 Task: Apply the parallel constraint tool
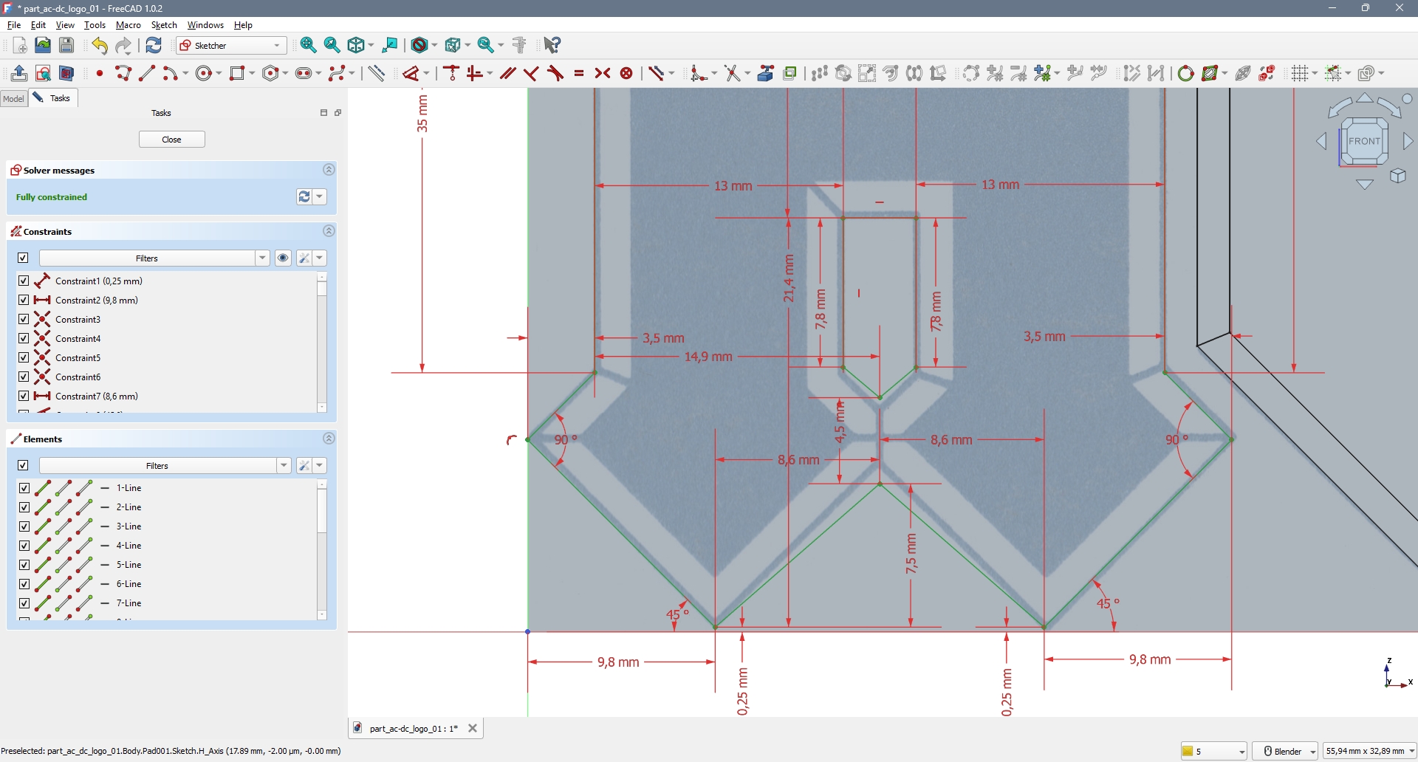point(507,73)
